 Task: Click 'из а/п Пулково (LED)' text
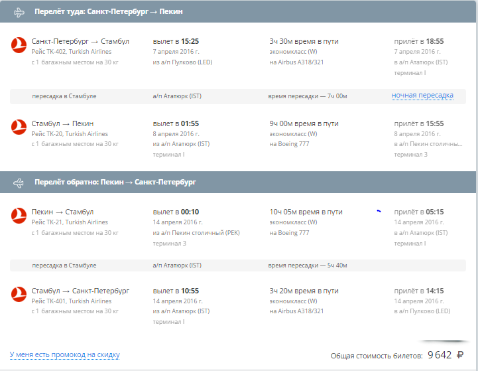(x=182, y=62)
